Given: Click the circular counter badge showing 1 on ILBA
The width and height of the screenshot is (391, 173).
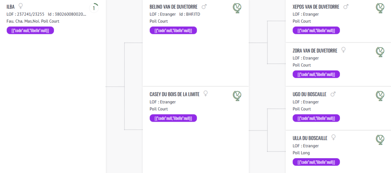Looking at the screenshot, I should tap(94, 8).
